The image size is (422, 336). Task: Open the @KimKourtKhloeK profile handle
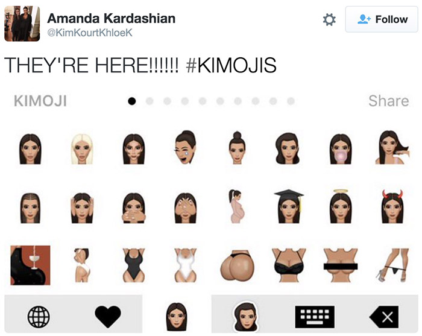(x=90, y=33)
